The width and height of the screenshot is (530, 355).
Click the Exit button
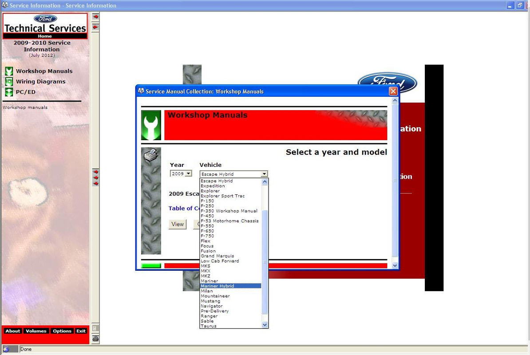(x=81, y=331)
